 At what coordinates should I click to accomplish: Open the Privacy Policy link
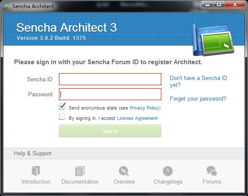[x=144, y=108]
